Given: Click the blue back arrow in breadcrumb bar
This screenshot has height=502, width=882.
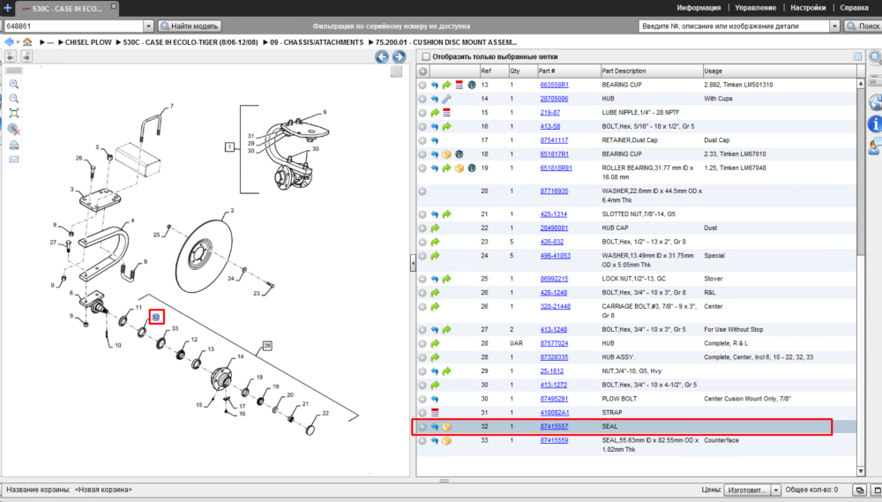Looking at the screenshot, I should [9, 42].
